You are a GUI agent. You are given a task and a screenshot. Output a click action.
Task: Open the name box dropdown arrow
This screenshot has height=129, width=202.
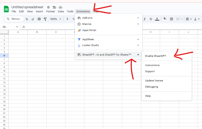tap(17, 27)
